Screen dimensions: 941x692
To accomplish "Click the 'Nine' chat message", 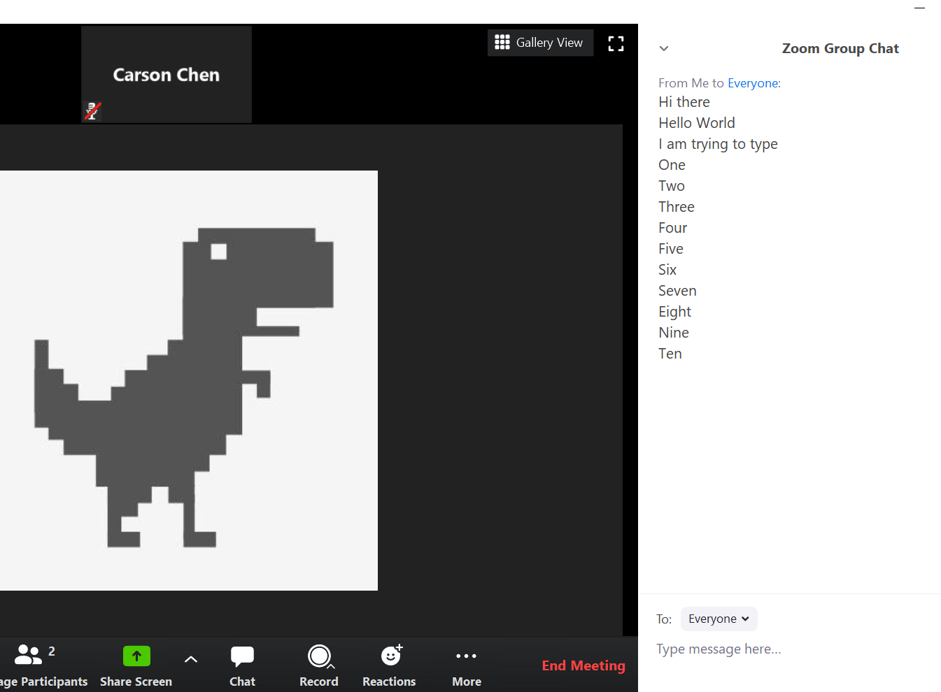I will (674, 333).
